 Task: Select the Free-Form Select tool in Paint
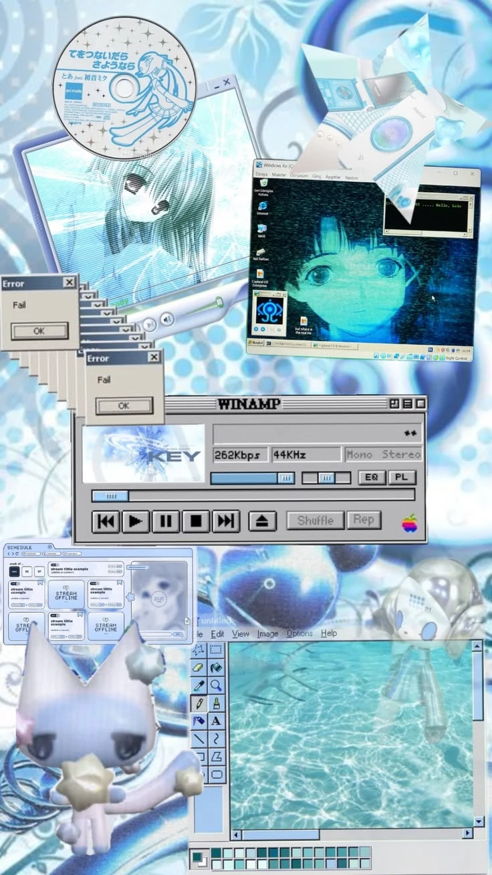(199, 650)
